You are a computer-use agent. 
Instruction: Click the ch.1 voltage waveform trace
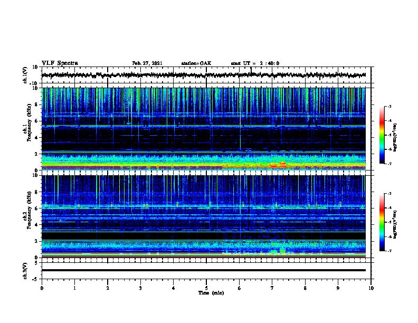(x=203, y=75)
